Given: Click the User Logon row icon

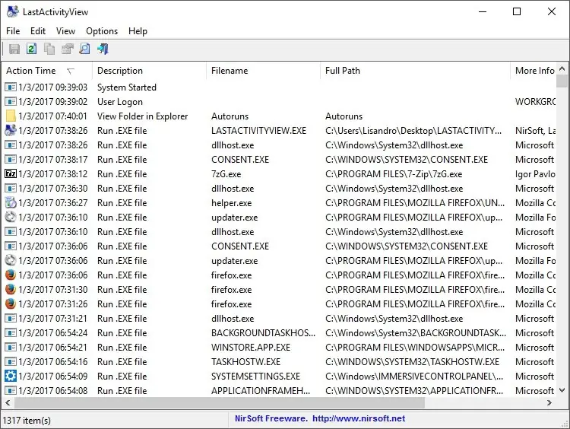Looking at the screenshot, I should (11, 101).
